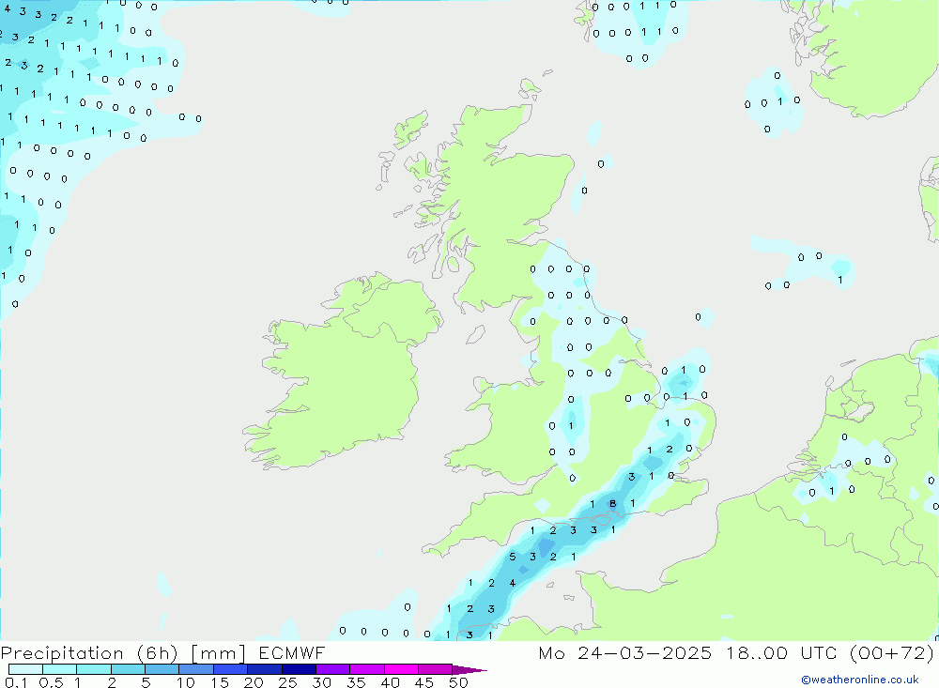Screen dimensions: 939x688
Task: Click the 10–15 mm legend color swatch
Action: pyautogui.click(x=196, y=669)
